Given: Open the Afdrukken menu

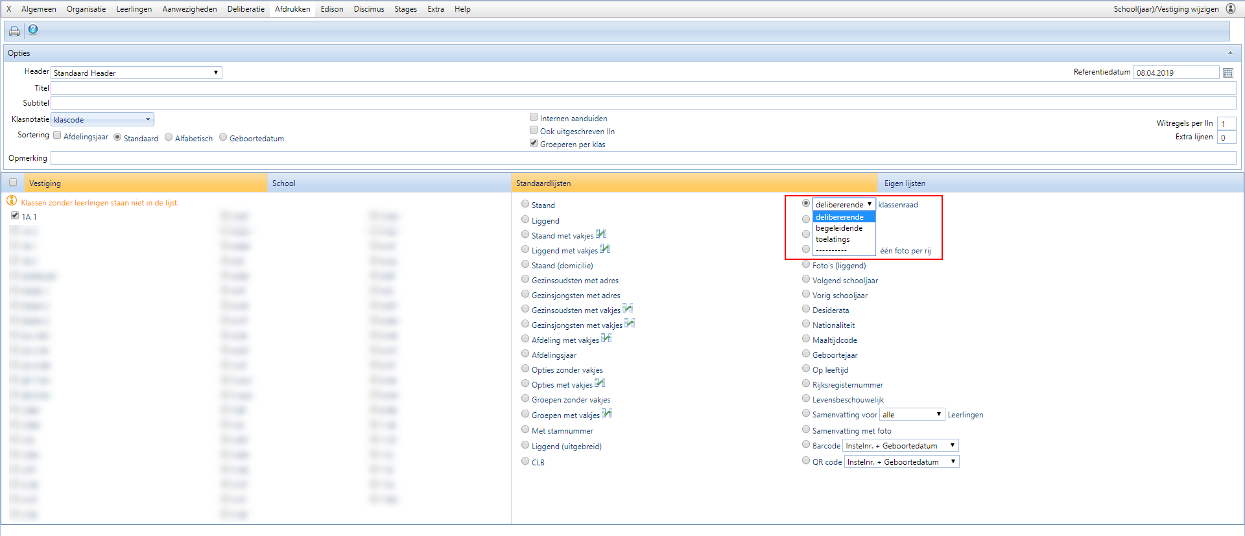Looking at the screenshot, I should pyautogui.click(x=292, y=9).
